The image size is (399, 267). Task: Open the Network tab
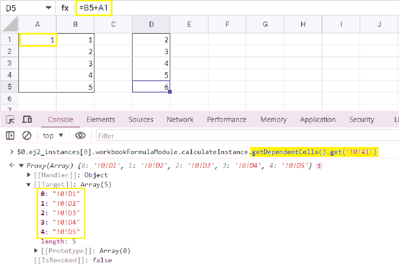tap(180, 120)
